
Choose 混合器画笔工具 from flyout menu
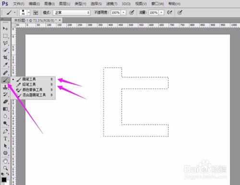33,95
